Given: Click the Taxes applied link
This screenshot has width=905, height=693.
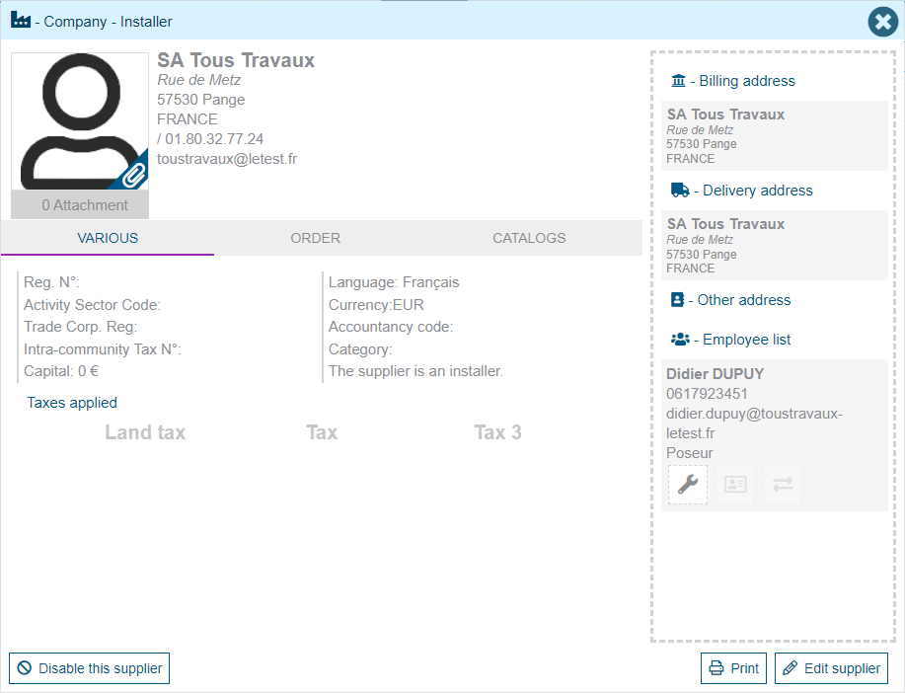Looking at the screenshot, I should tap(72, 403).
